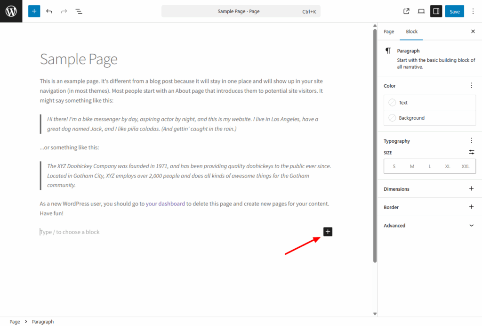Open Color options menu
Screen dimensions: 482x326
click(x=471, y=86)
